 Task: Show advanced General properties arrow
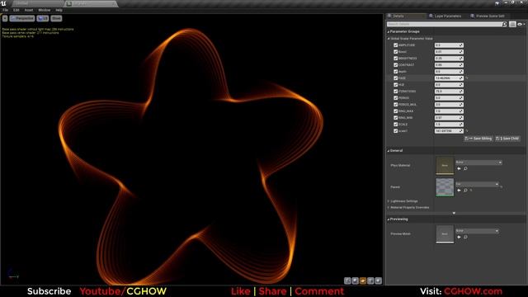coord(454,213)
